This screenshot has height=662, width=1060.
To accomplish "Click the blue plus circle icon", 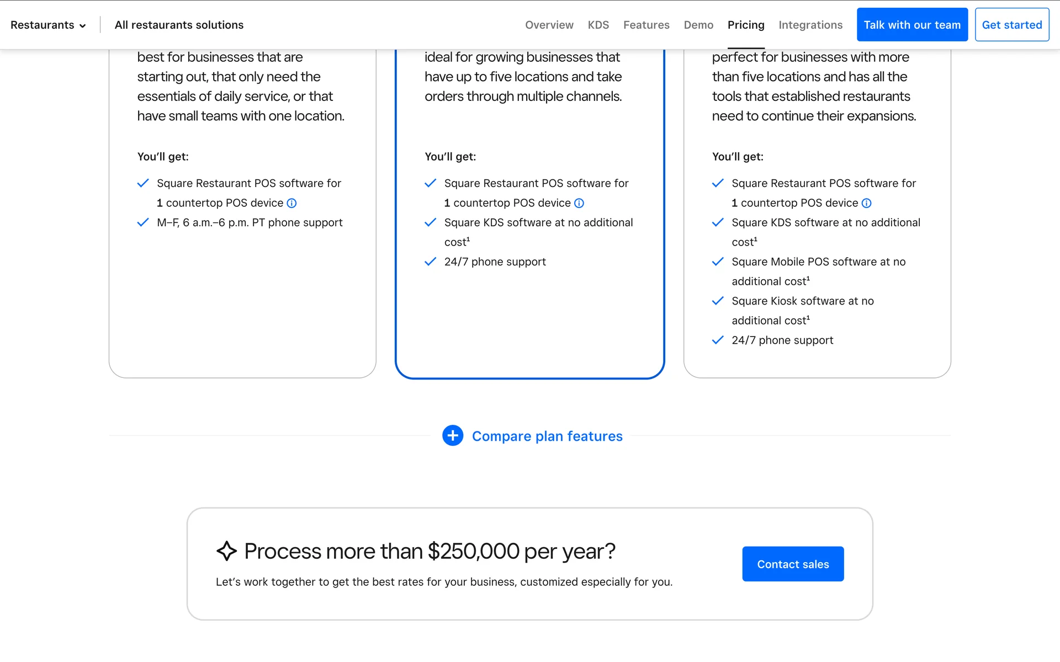I will pyautogui.click(x=453, y=436).
